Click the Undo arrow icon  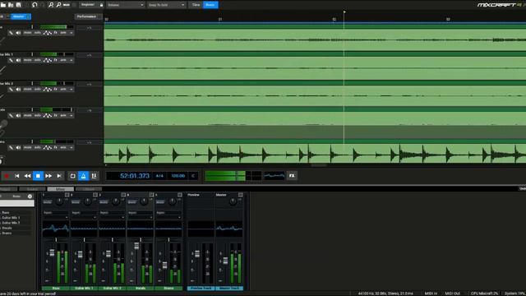pos(35,5)
